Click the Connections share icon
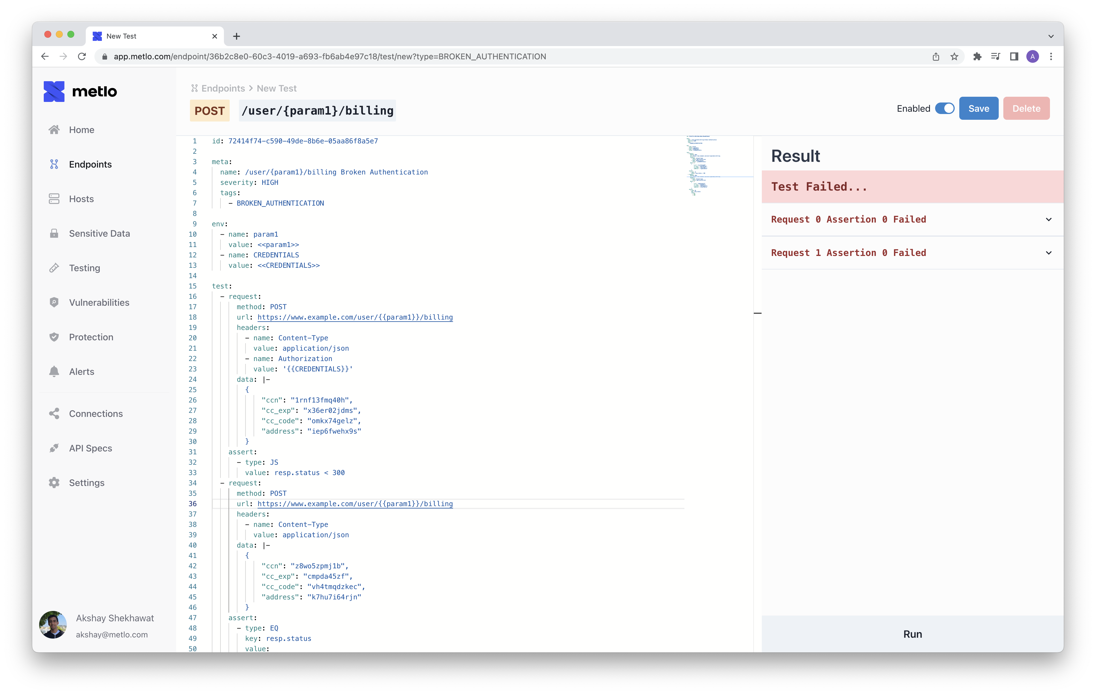The width and height of the screenshot is (1096, 695). coord(54,413)
